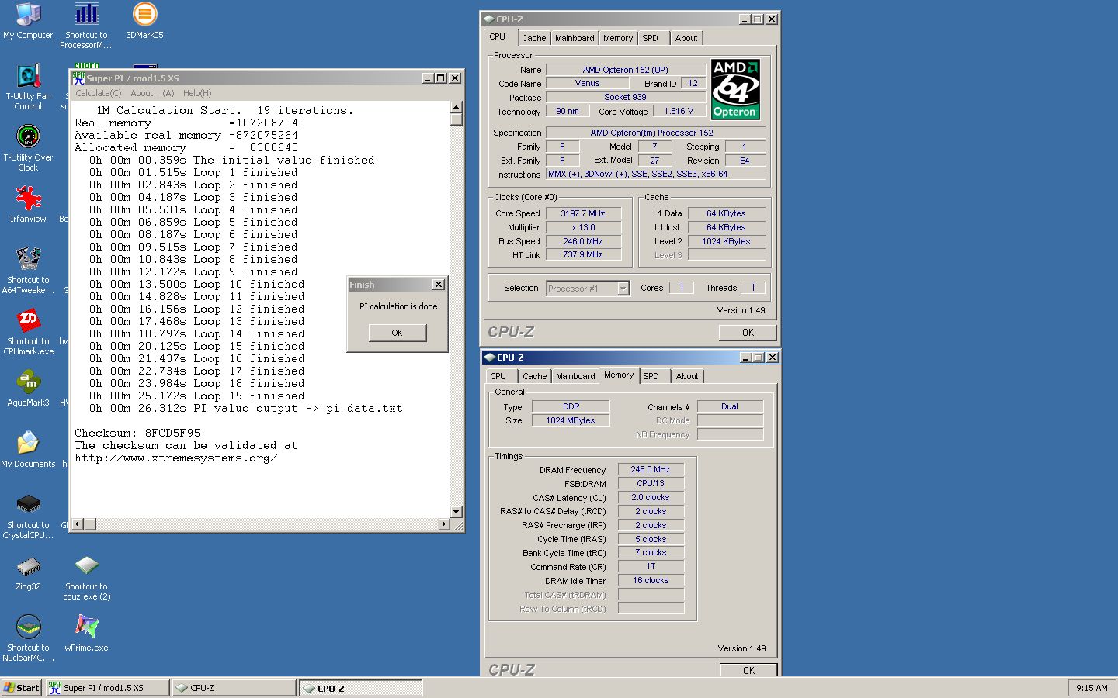Switch to Super PI taskbar button
1118x698 pixels.
point(107,688)
